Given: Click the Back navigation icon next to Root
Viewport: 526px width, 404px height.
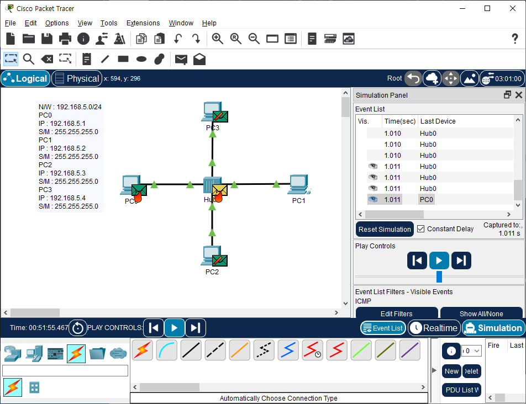Looking at the screenshot, I should [413, 79].
